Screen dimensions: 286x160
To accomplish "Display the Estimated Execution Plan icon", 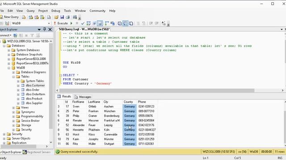I will (88, 23).
